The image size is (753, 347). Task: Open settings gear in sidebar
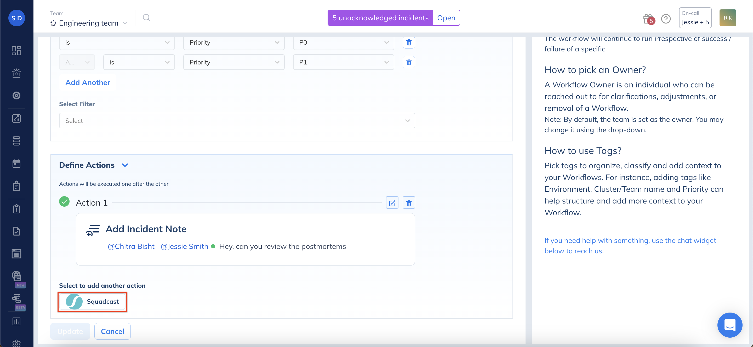pos(16,343)
